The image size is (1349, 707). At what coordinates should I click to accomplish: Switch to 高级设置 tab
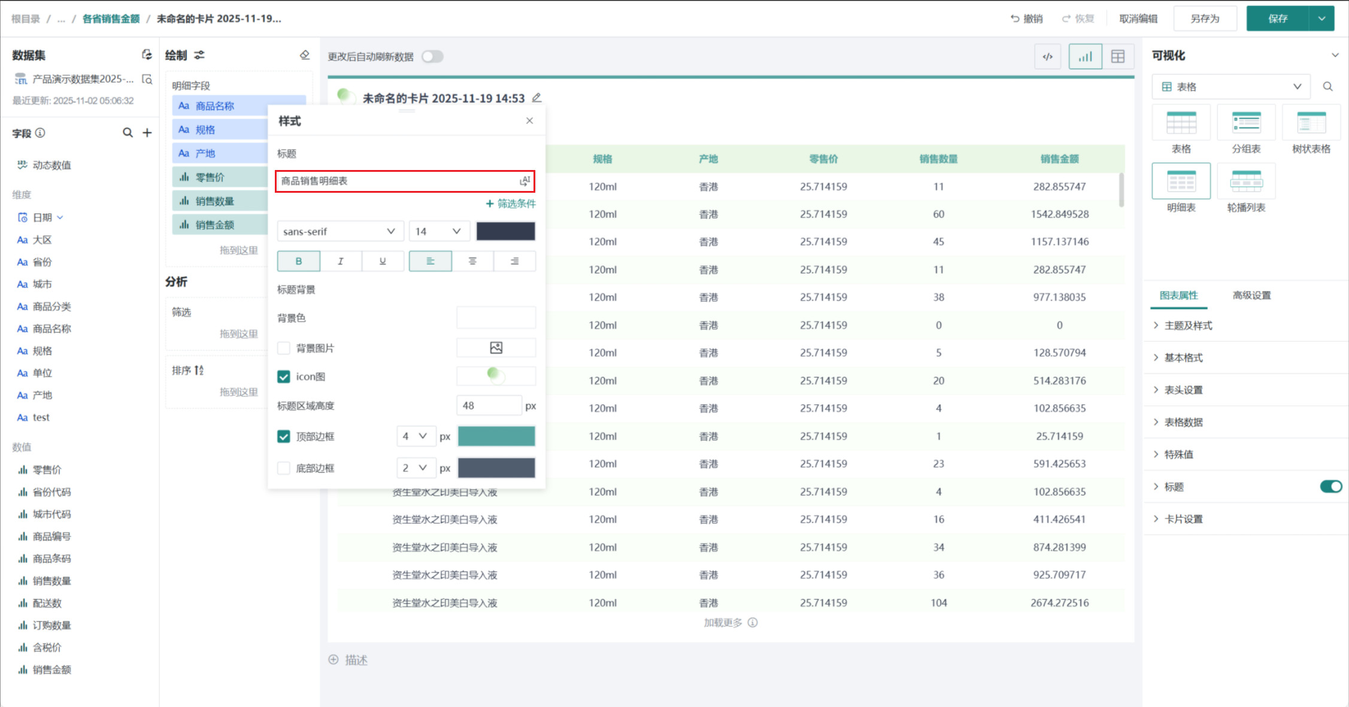[x=1251, y=295]
